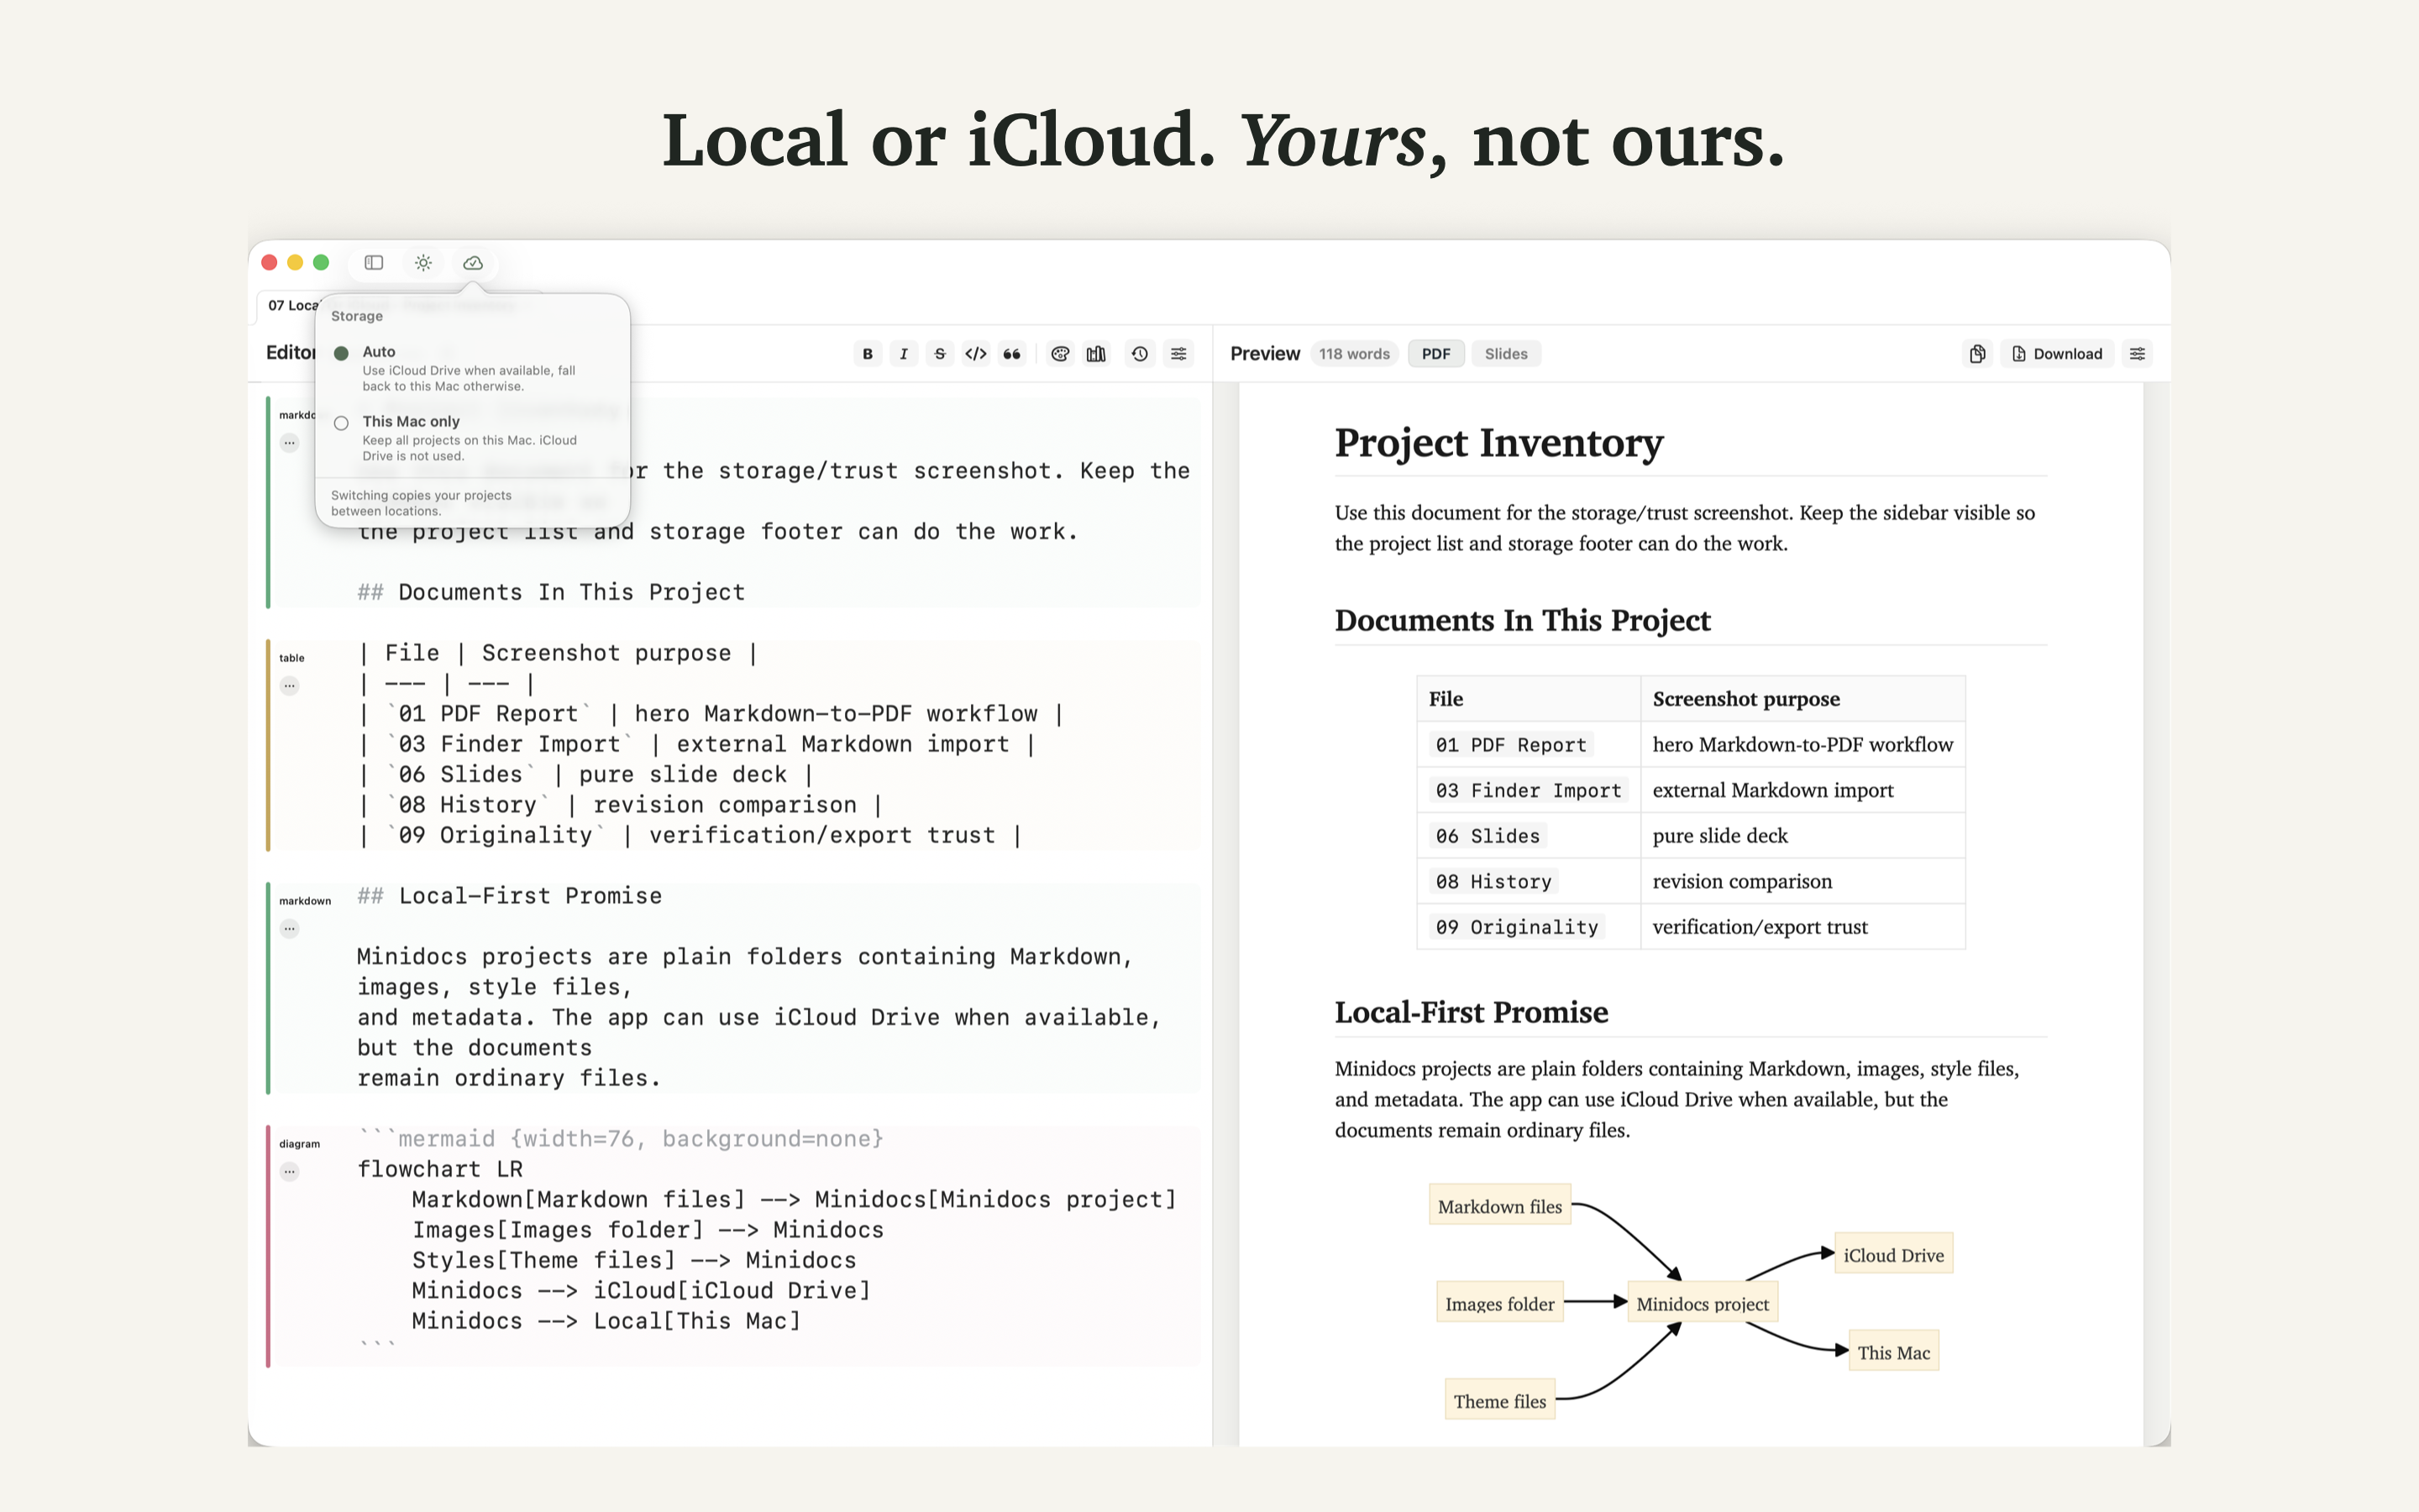This screenshot has height=1512, width=2419.
Task: Close the window with red button
Action: [x=269, y=263]
